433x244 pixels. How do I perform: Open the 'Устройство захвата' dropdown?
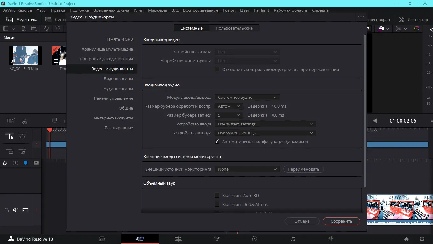[247, 52]
